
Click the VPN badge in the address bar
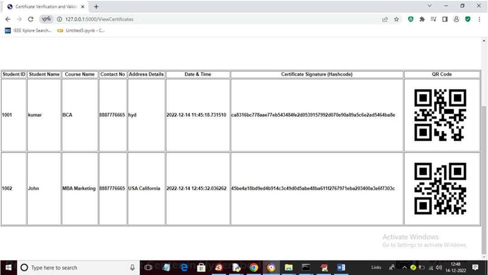click(46, 19)
